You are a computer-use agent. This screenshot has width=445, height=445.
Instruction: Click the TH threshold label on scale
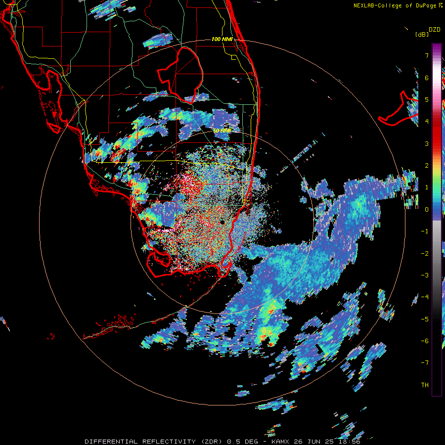coord(425,385)
